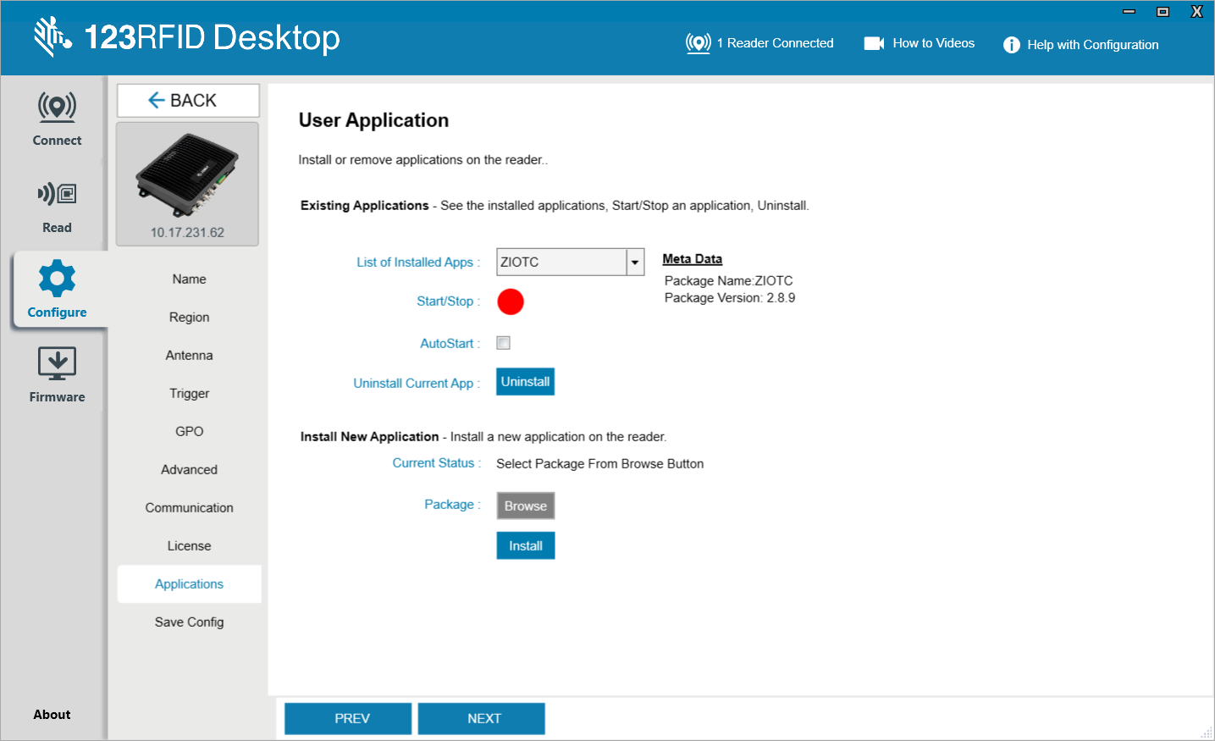The width and height of the screenshot is (1215, 741).
Task: Open How to Videos
Action: 919,43
